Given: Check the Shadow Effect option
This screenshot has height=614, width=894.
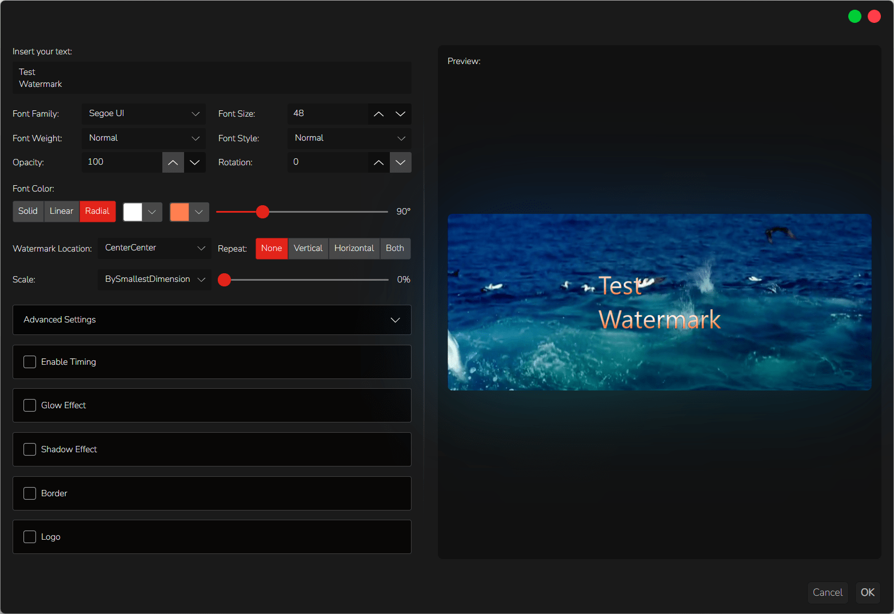Looking at the screenshot, I should 30,449.
